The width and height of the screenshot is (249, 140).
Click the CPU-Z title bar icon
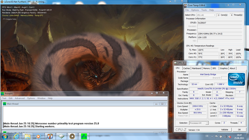tap(175, 63)
